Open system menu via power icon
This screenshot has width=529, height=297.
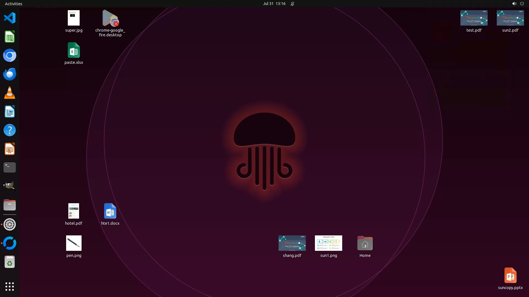pos(522,4)
